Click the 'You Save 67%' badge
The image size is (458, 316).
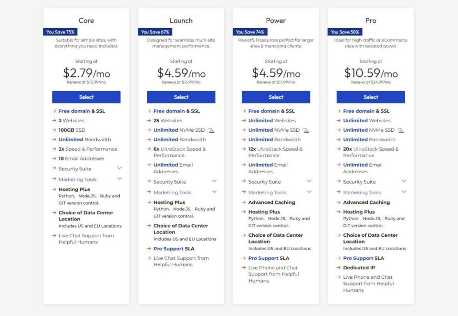[155, 32]
